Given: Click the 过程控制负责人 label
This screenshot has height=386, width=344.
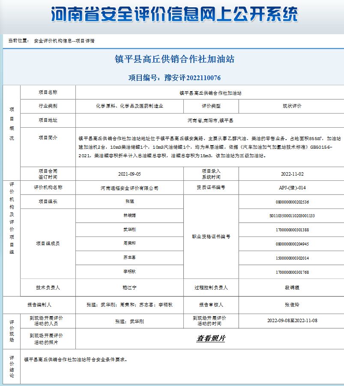Looking at the screenshot, I should [x=211, y=287].
